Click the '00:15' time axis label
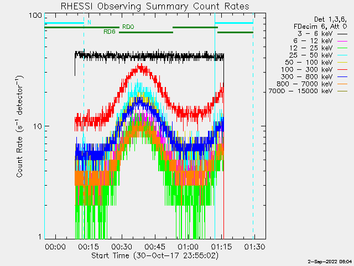This screenshot has height=266, width=354. click(x=88, y=247)
